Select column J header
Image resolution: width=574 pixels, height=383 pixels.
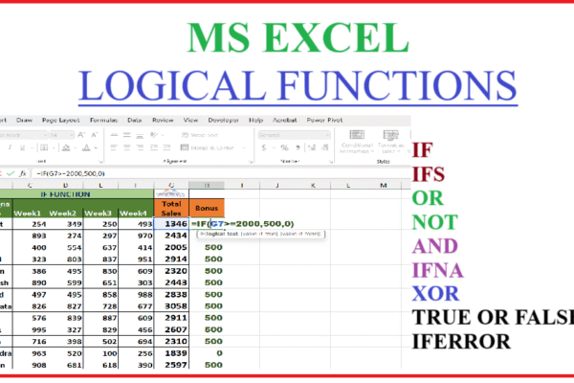click(x=277, y=185)
